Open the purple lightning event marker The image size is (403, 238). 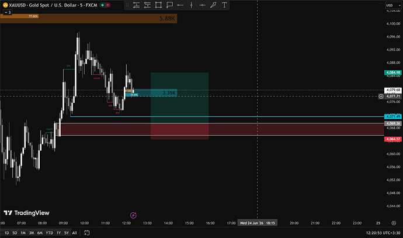click(x=133, y=215)
